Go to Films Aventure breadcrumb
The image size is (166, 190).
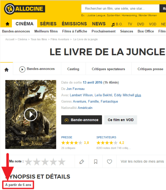click(x=60, y=39)
